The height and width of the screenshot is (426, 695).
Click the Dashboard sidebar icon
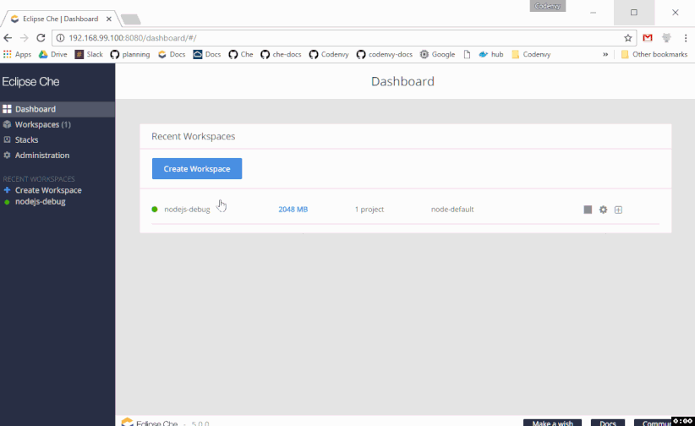[x=7, y=109]
